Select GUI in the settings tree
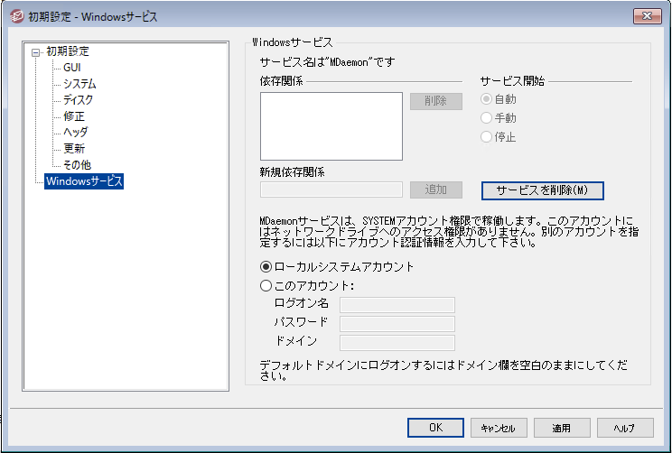 (71, 68)
